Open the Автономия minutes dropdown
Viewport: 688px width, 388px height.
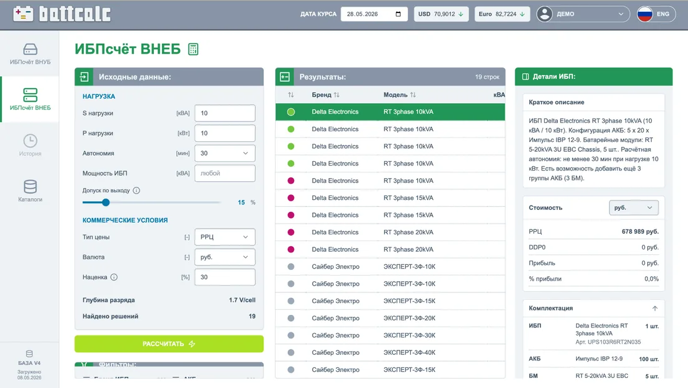pyautogui.click(x=225, y=153)
